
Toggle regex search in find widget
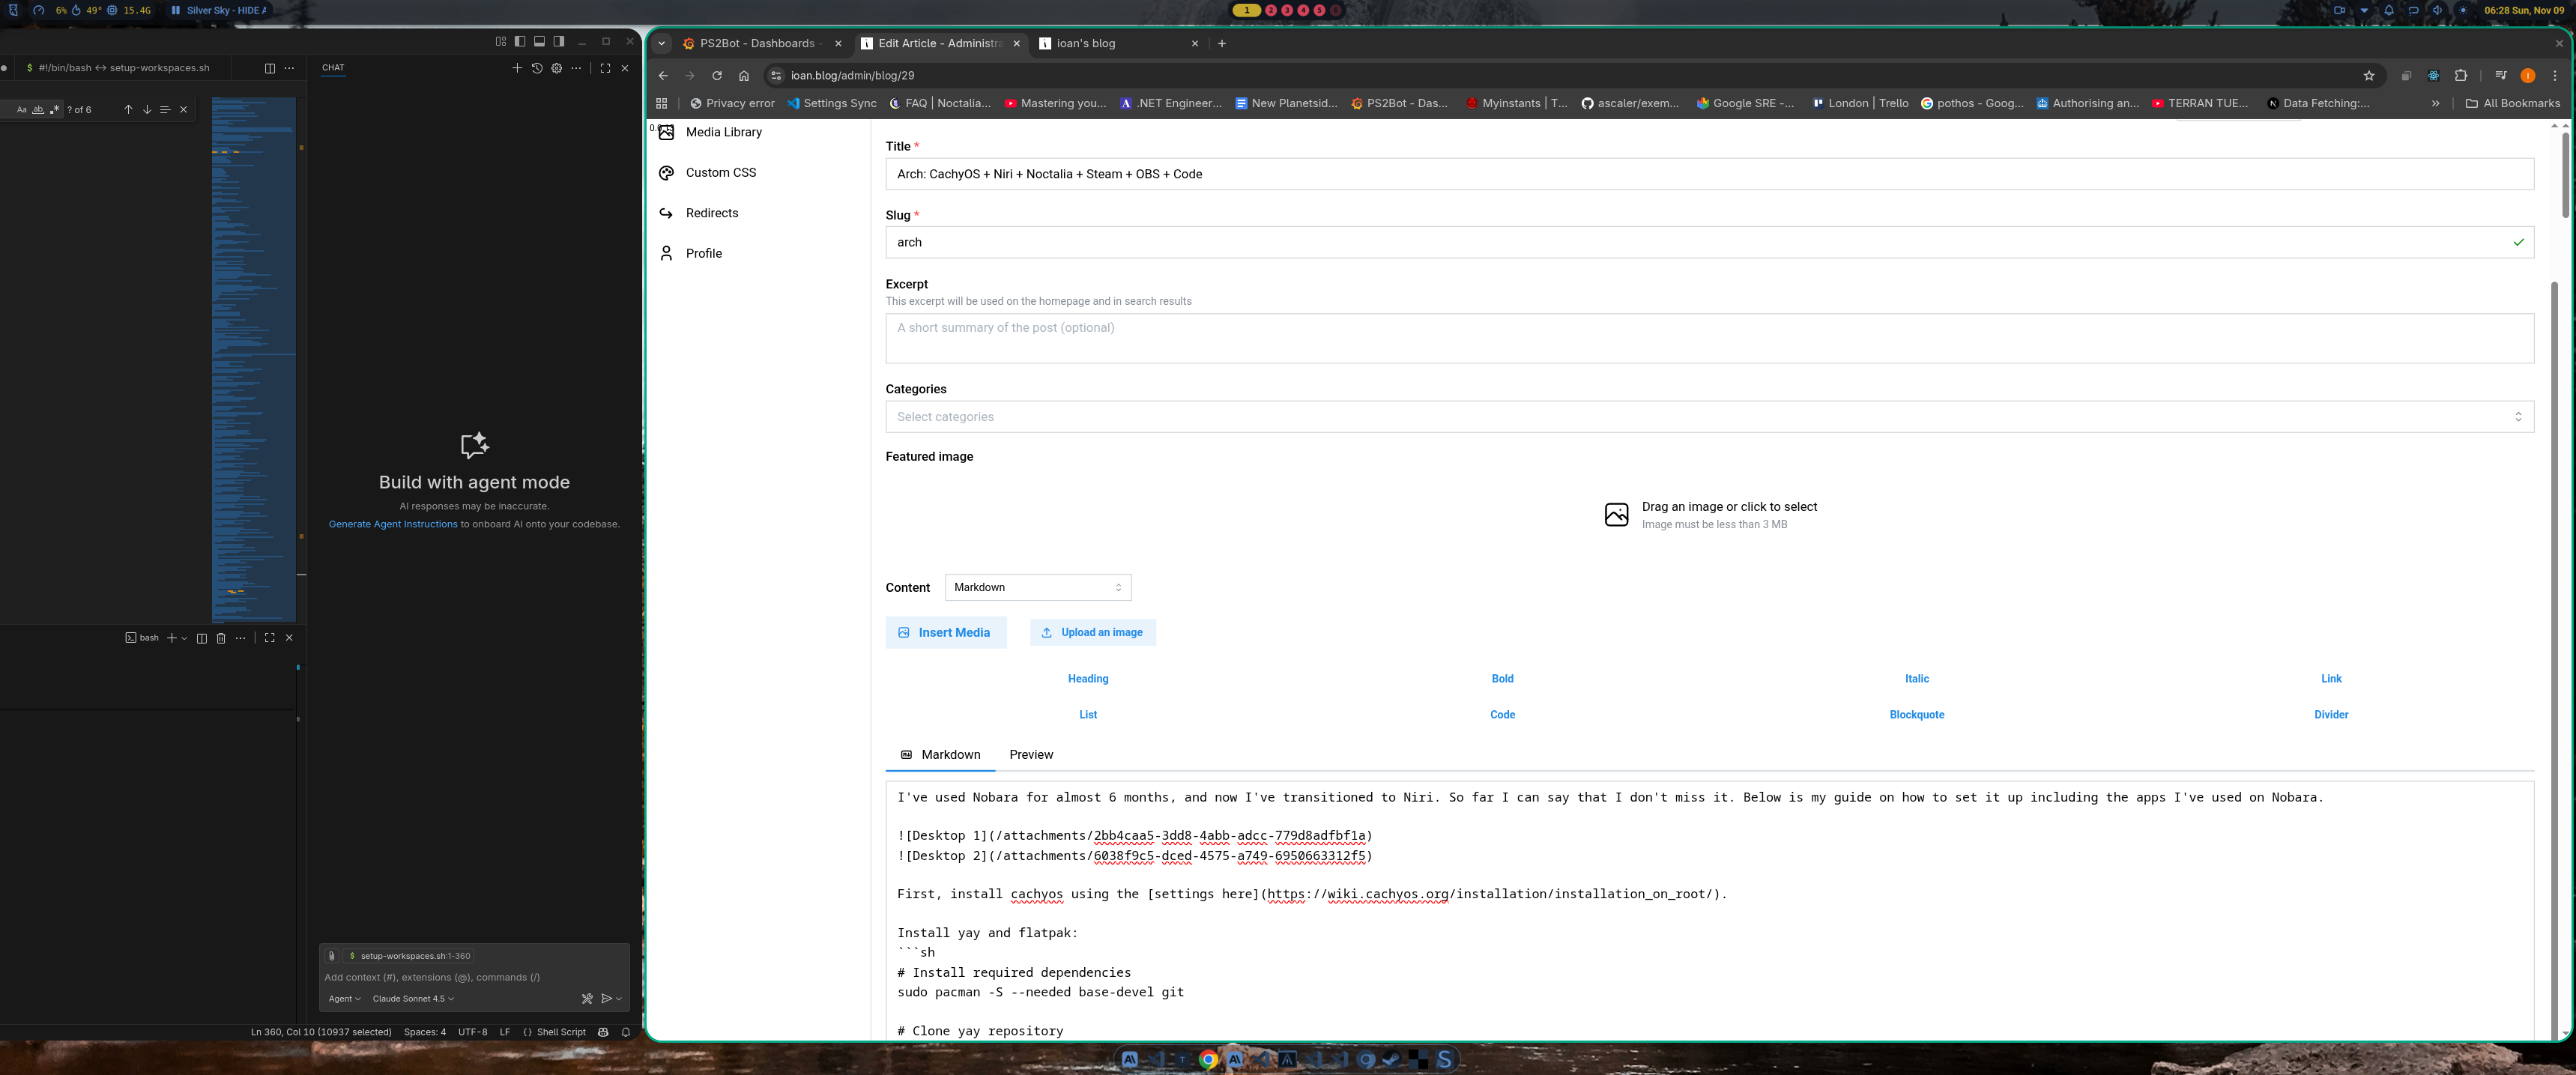pos(54,110)
